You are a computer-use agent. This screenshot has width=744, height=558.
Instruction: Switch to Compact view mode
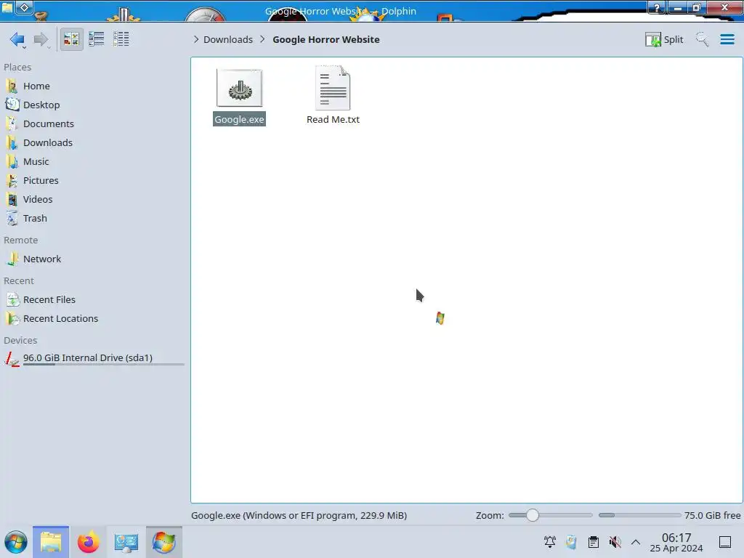[97, 39]
